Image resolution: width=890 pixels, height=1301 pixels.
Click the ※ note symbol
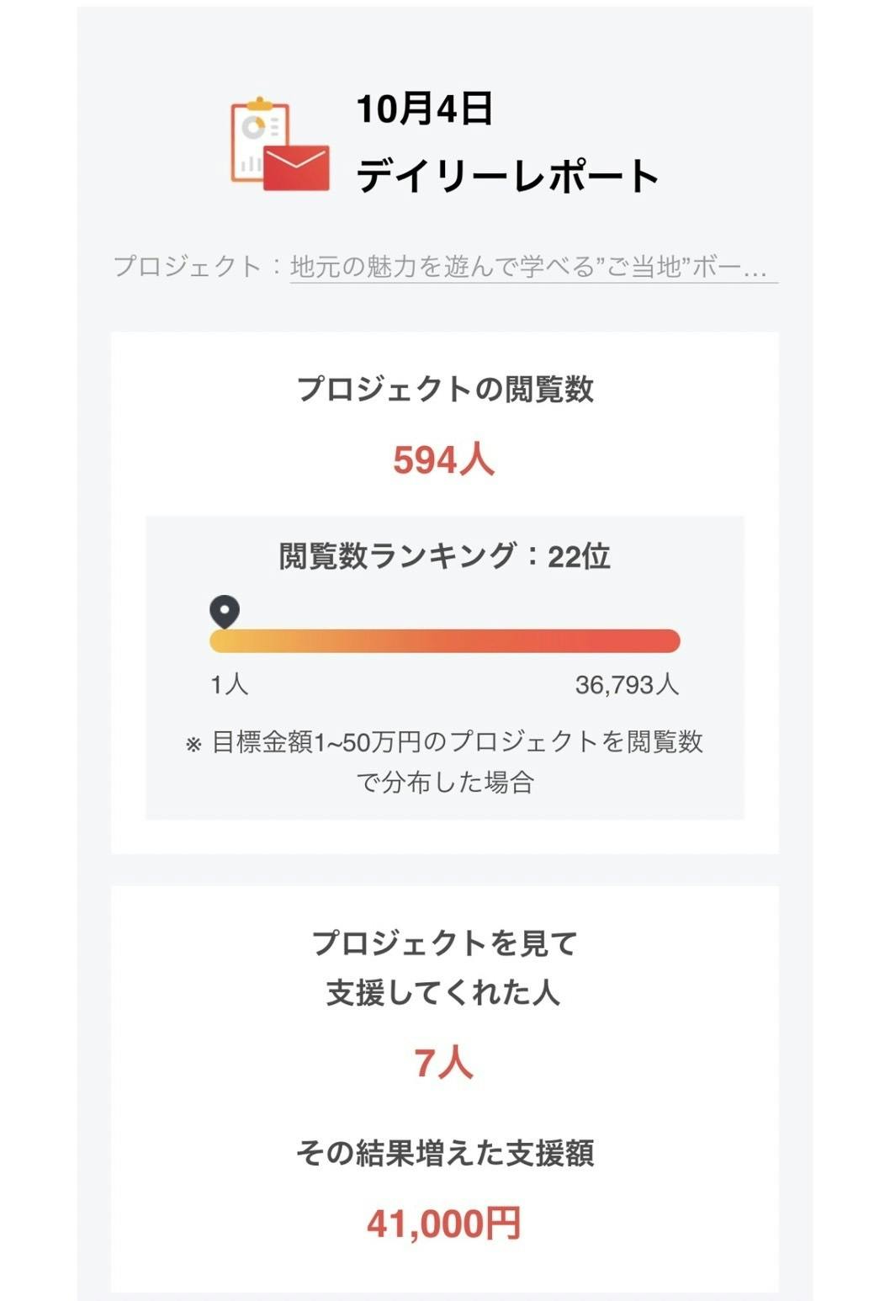tap(193, 744)
